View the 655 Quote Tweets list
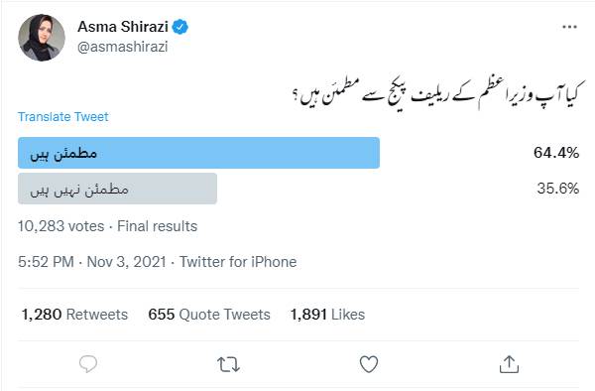The height and width of the screenshot is (391, 595). (209, 315)
